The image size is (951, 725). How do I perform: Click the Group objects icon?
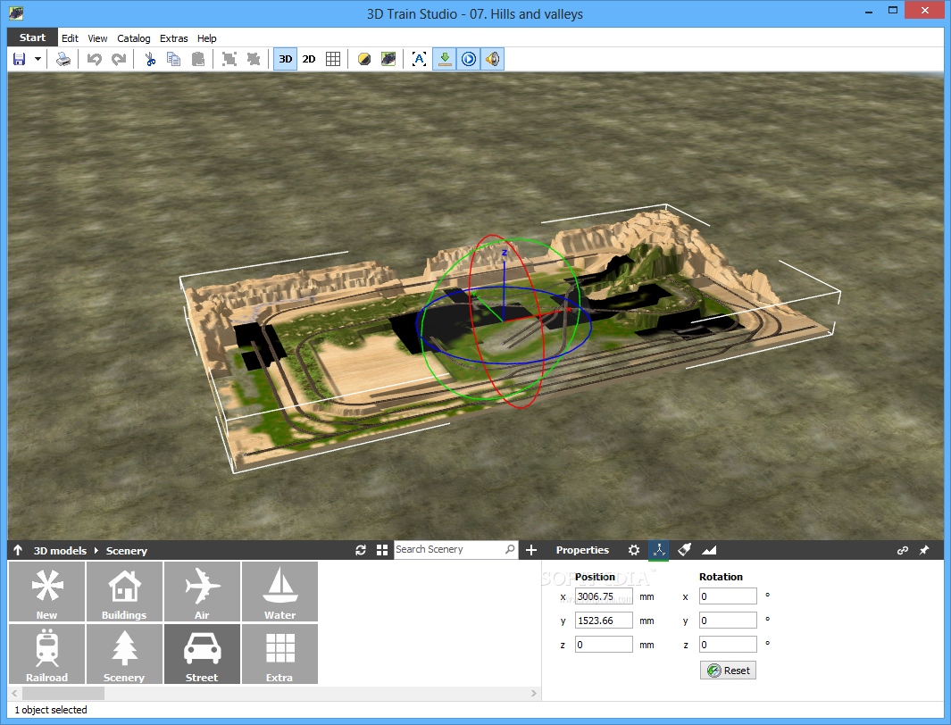(229, 59)
